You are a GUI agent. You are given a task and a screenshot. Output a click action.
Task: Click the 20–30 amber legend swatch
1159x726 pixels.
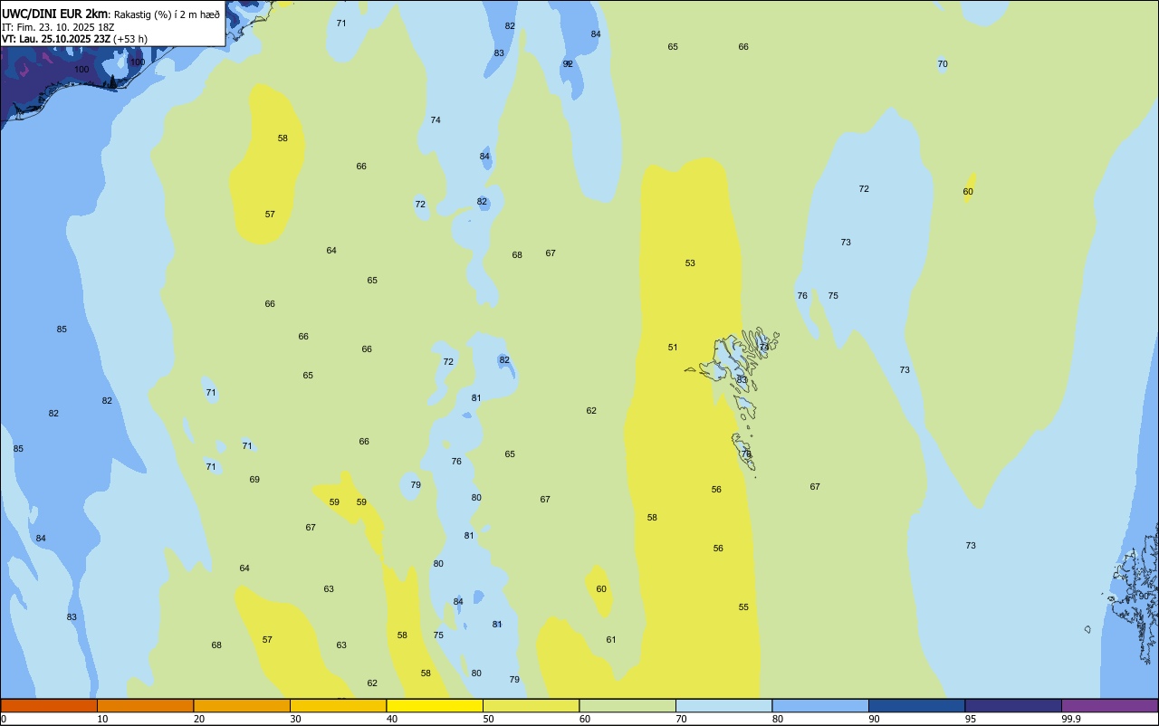click(x=242, y=705)
